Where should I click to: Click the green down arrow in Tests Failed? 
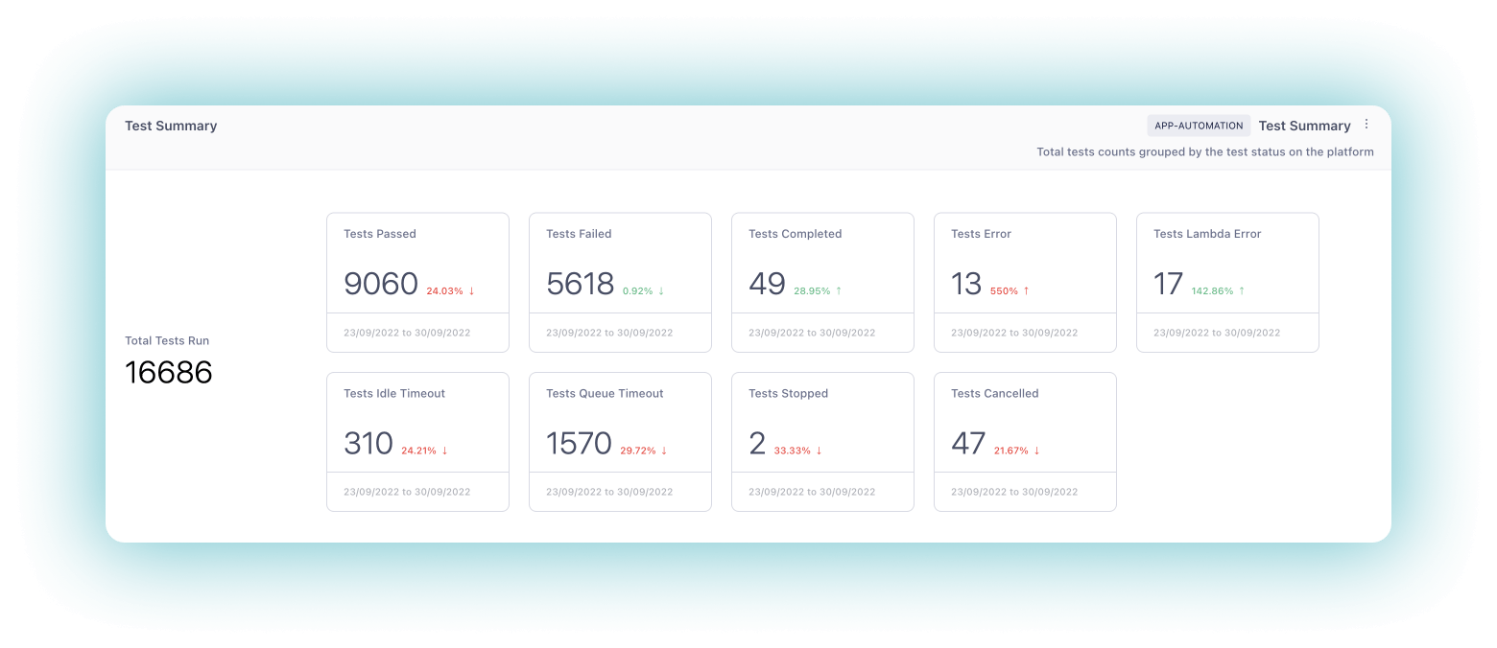pyautogui.click(x=661, y=290)
